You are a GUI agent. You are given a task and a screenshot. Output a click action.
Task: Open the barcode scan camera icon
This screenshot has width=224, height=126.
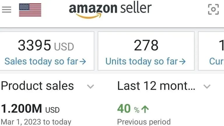coord(213,10)
